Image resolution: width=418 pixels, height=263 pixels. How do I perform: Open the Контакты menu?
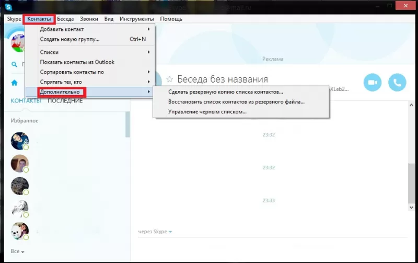point(39,19)
